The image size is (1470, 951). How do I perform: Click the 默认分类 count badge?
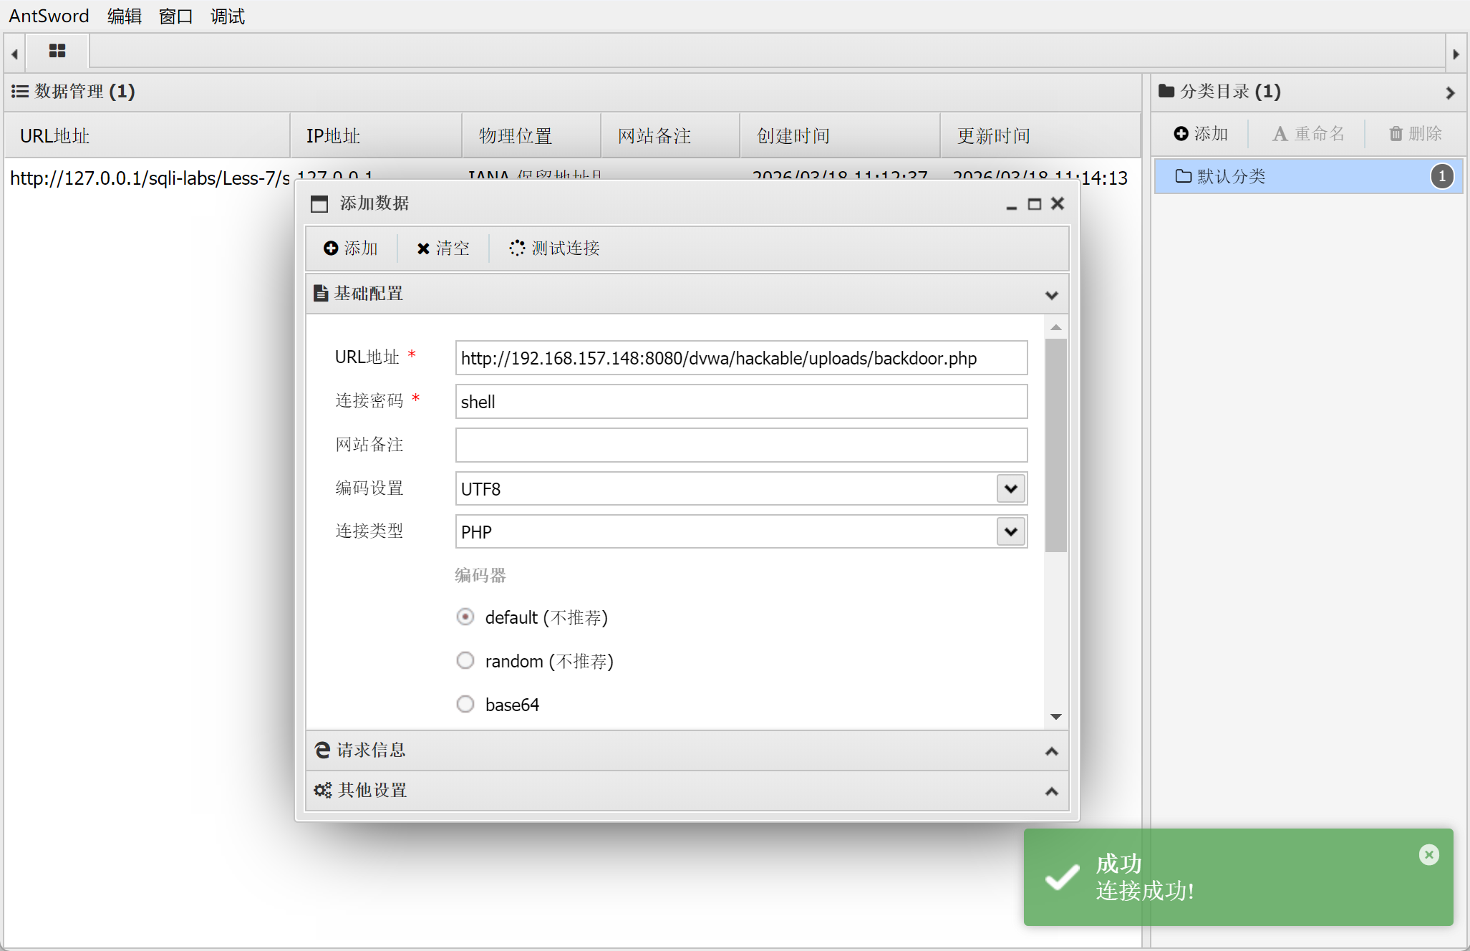pyautogui.click(x=1442, y=176)
